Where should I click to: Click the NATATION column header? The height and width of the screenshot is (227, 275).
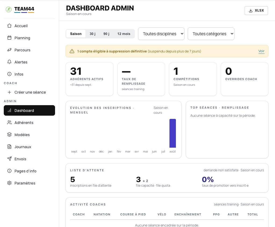click(x=102, y=214)
